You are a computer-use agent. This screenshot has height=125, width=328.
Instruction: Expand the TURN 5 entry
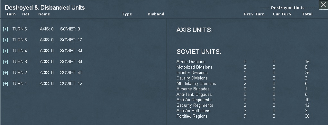[x=5, y=40]
